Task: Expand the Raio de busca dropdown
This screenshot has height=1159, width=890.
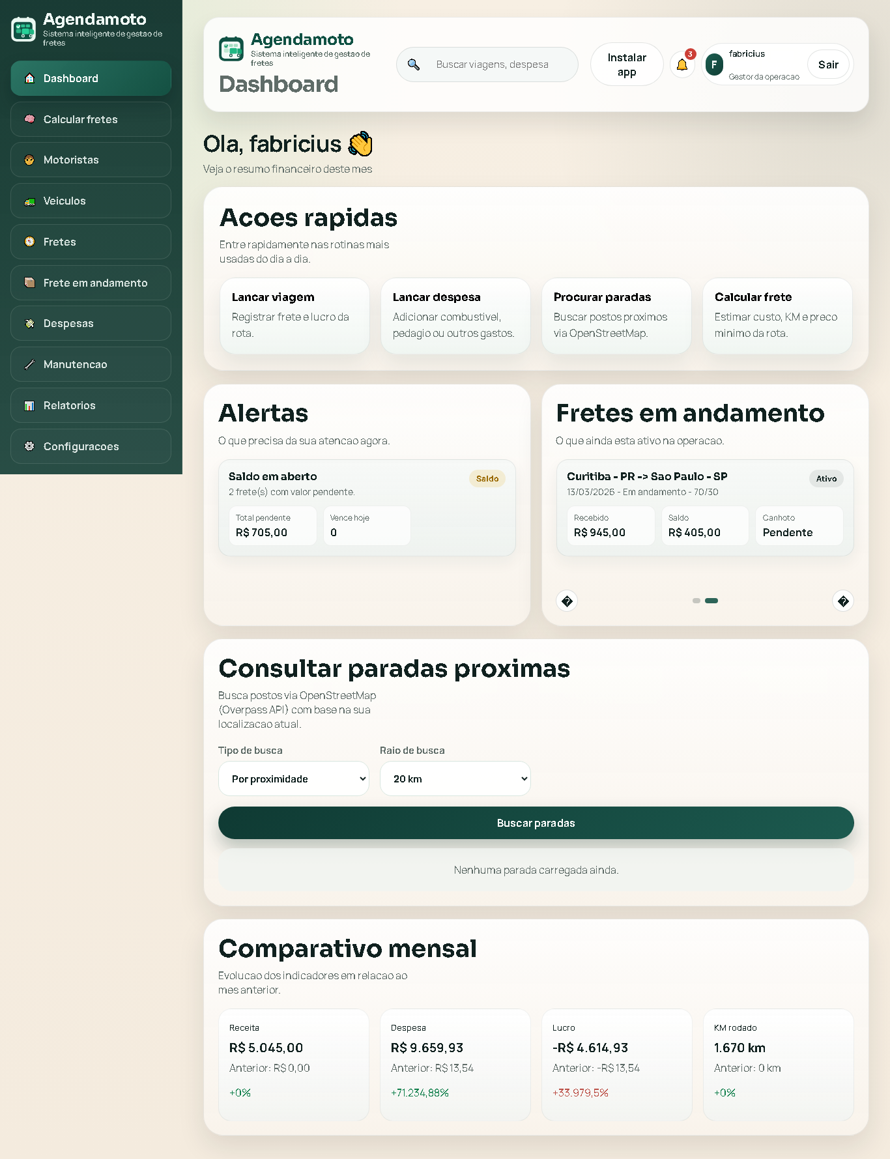Action: pos(455,779)
